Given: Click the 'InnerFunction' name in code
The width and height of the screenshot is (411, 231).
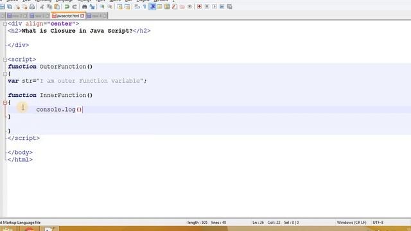Looking at the screenshot, I should click(63, 95).
